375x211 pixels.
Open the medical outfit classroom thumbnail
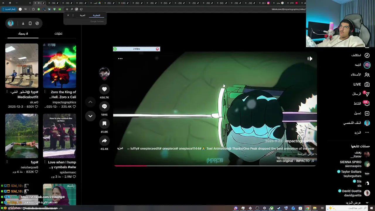click(x=22, y=66)
